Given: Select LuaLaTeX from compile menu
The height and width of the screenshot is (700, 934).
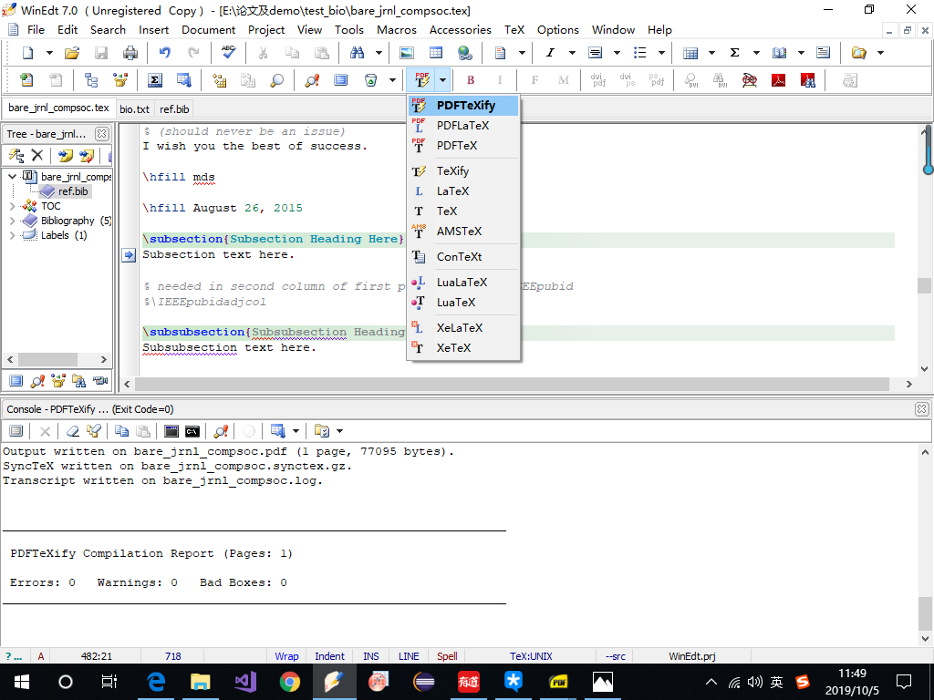Looking at the screenshot, I should click(463, 283).
